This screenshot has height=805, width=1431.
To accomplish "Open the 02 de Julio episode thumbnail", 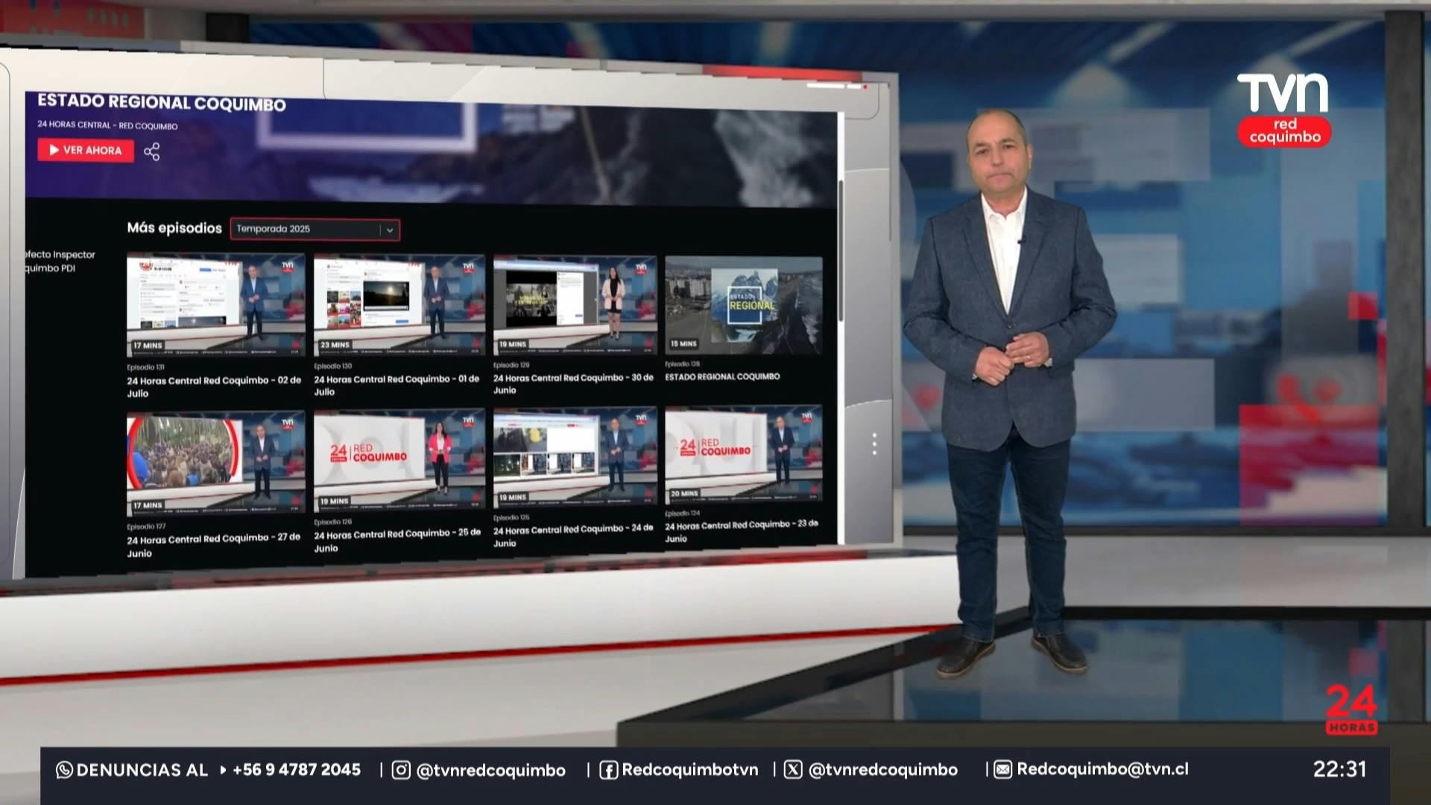I will click(x=215, y=305).
